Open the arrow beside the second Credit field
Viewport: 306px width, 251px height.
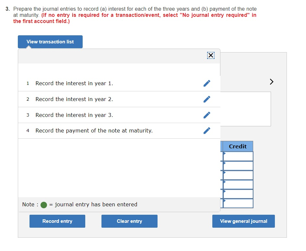[x=223, y=164]
